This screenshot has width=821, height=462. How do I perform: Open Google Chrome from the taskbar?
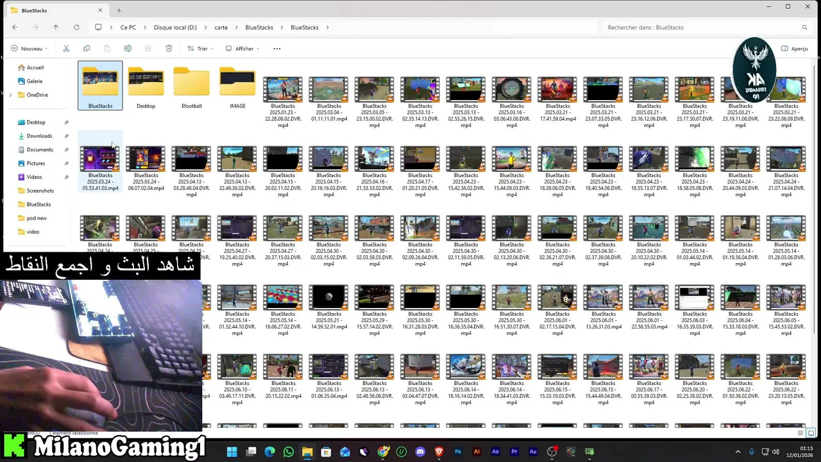click(x=383, y=452)
